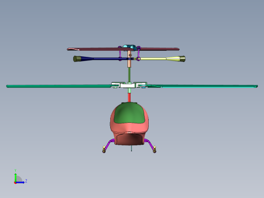Select the green cockpit canopy of the helicopter
This screenshot has width=264, height=198.
click(x=129, y=113)
